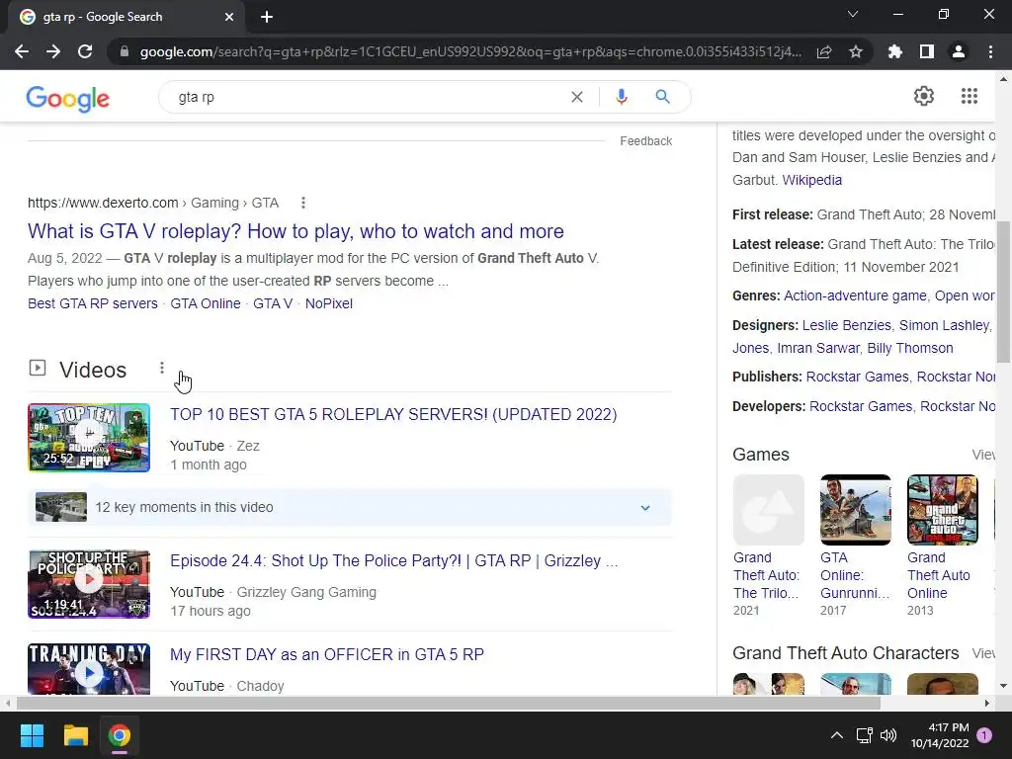Click Chrome icon in taskbar
The height and width of the screenshot is (759, 1012).
point(120,735)
